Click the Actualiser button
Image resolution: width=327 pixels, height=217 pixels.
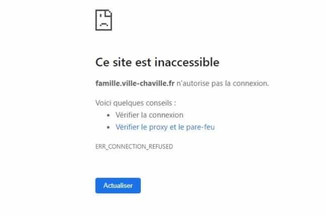pyautogui.click(x=118, y=185)
